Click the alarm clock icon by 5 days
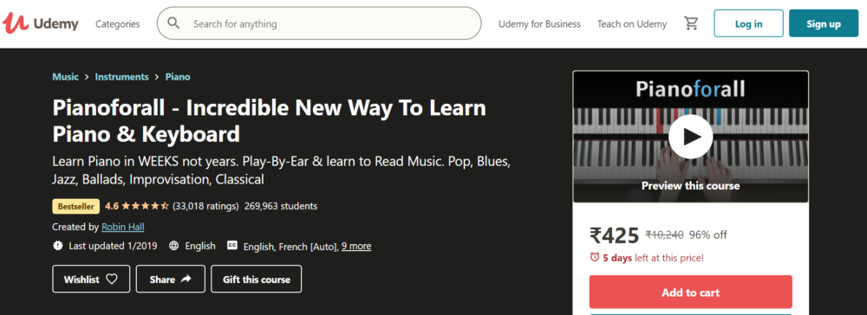This screenshot has width=867, height=315. [x=595, y=257]
